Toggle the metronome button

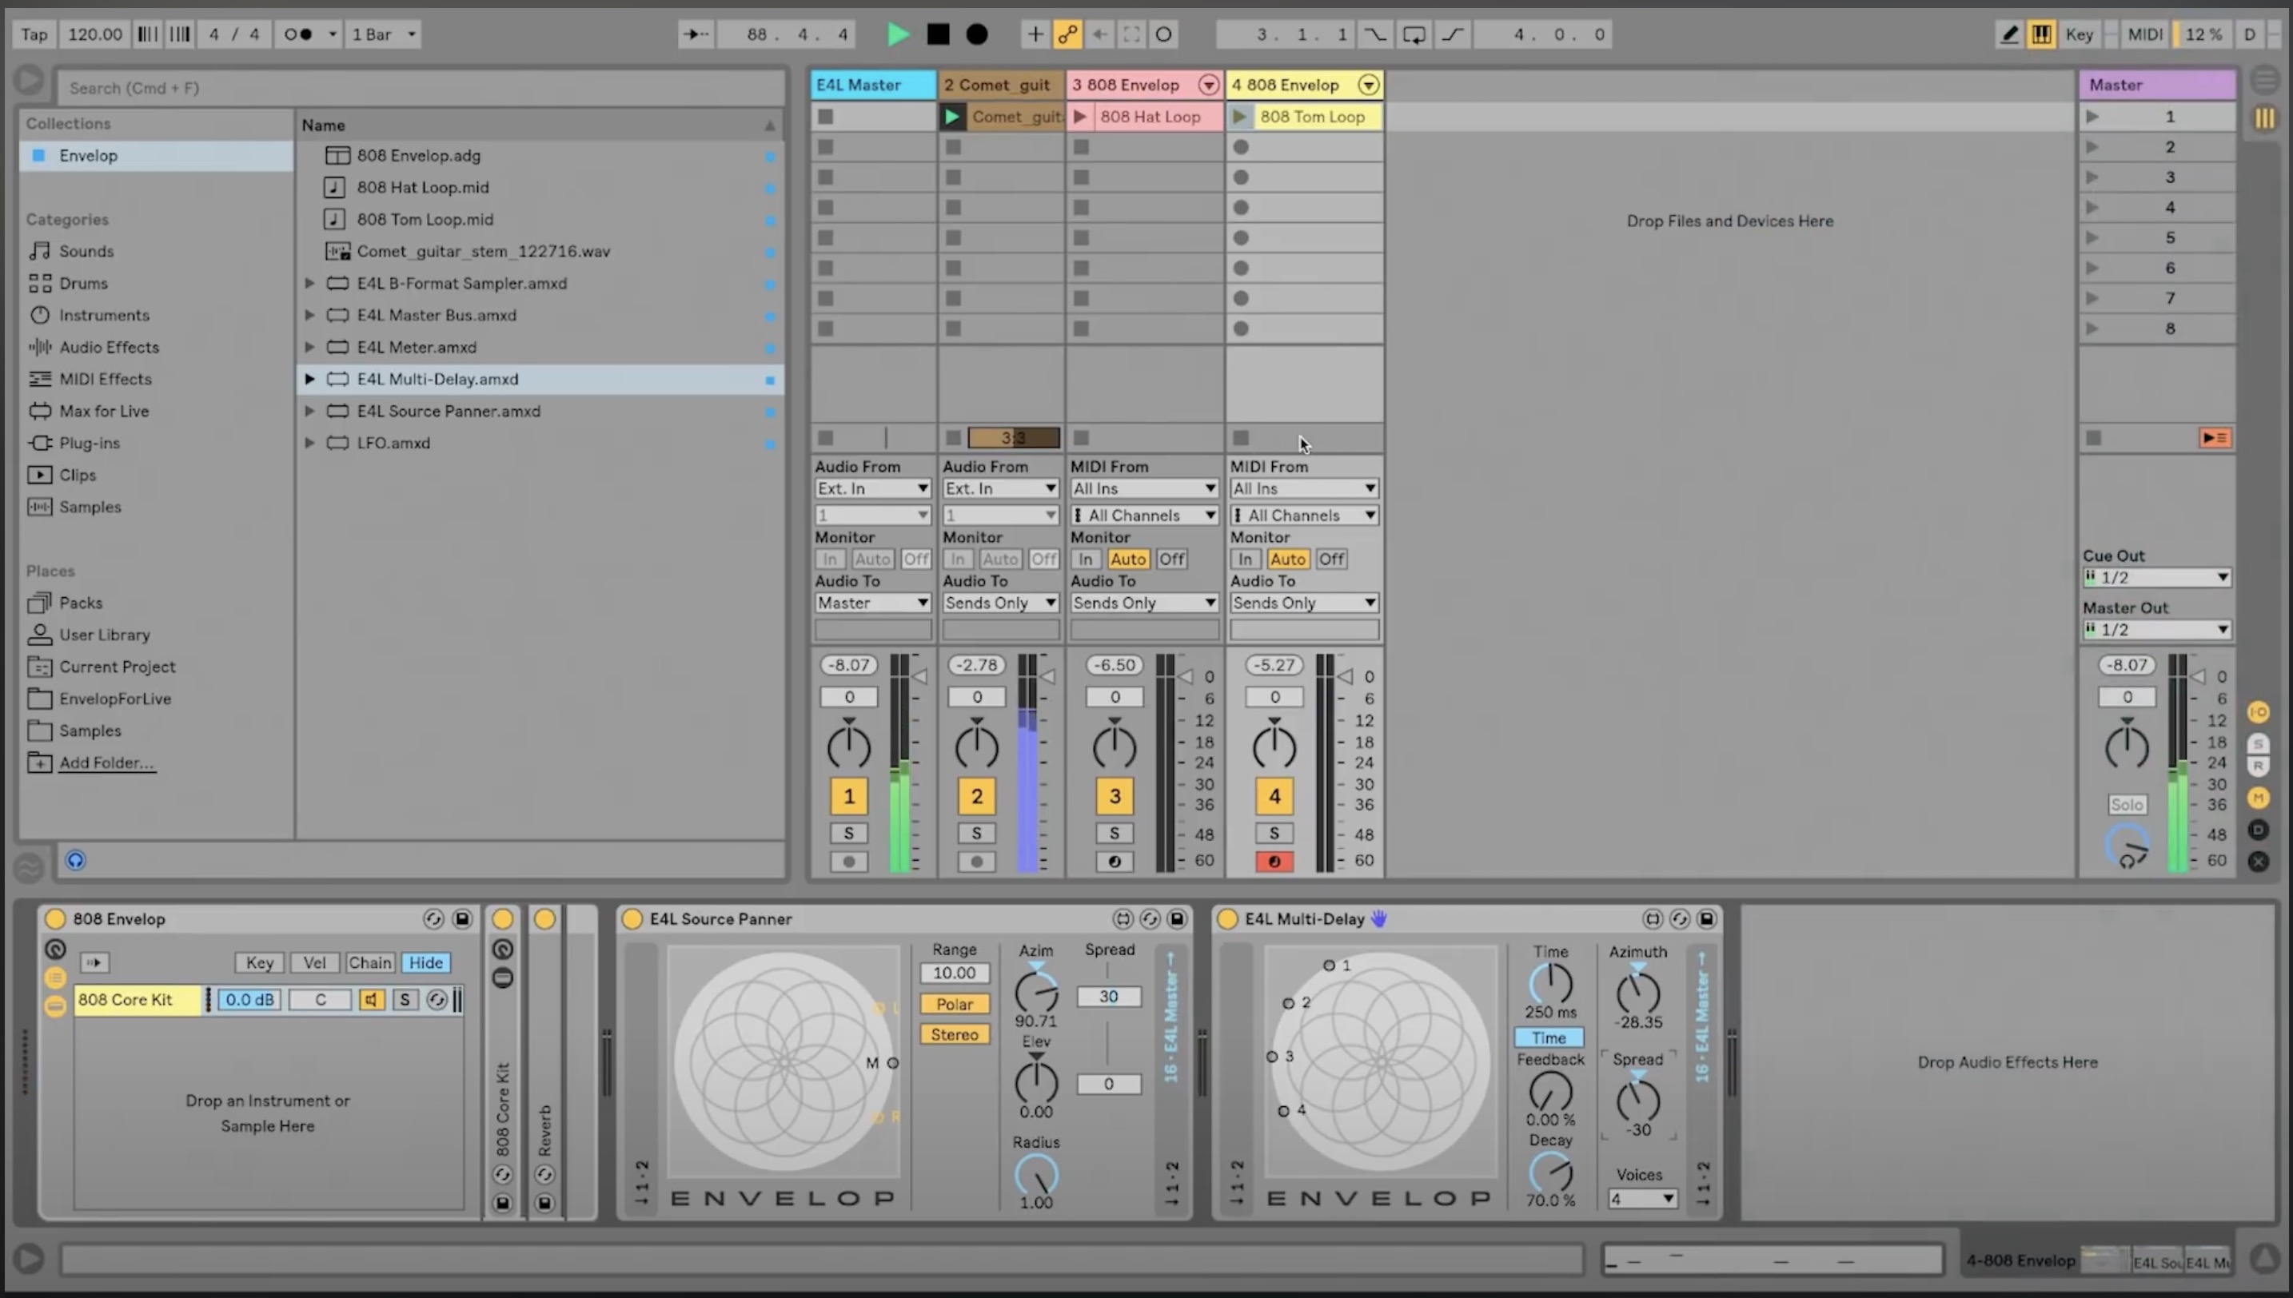point(297,34)
